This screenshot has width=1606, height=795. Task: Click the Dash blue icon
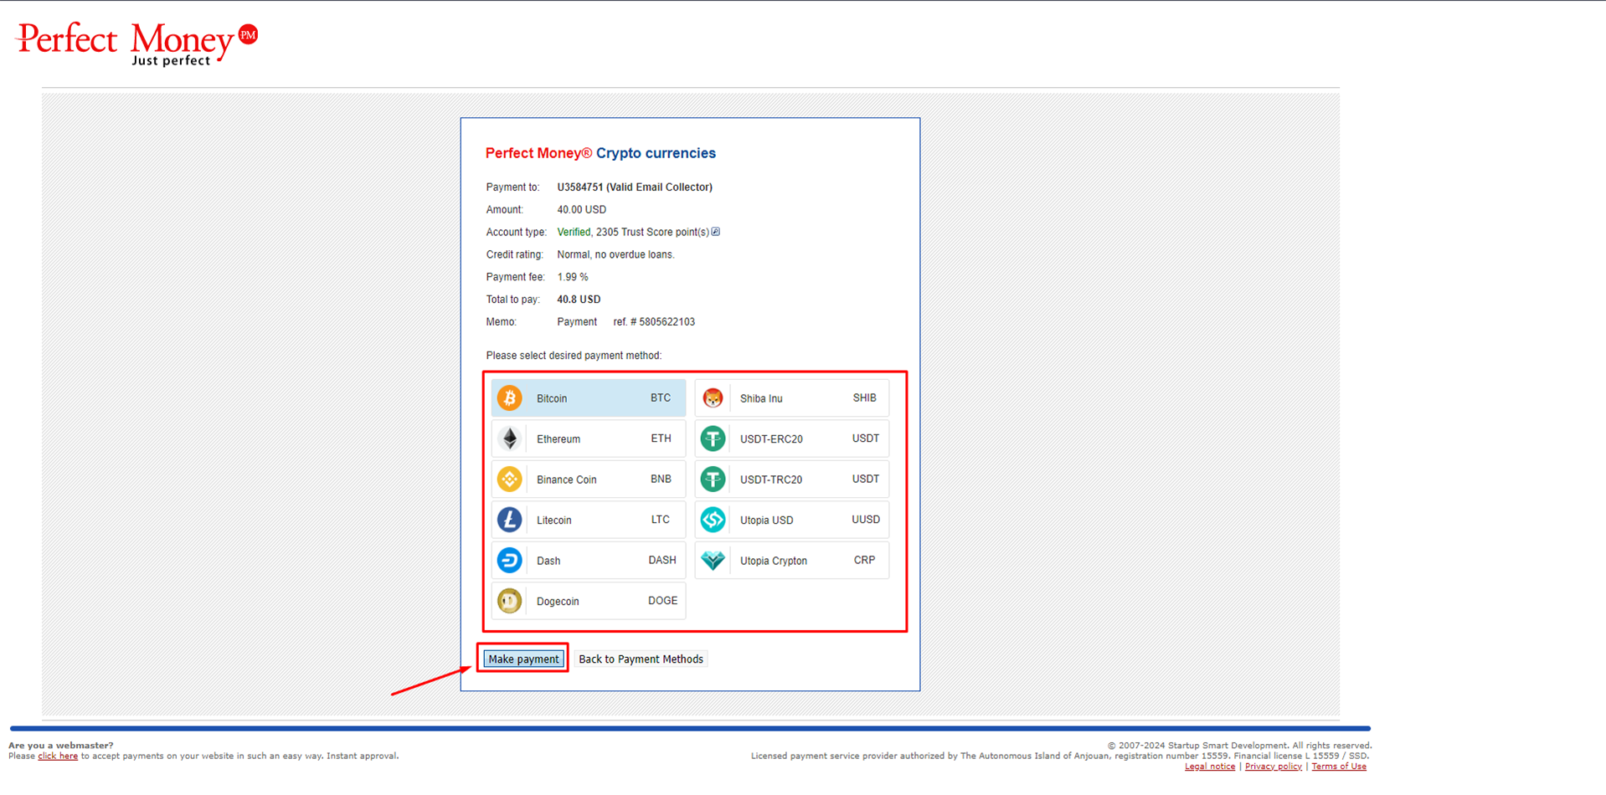click(509, 561)
